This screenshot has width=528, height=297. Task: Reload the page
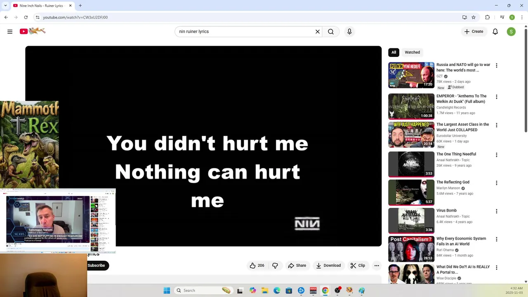(x=26, y=17)
